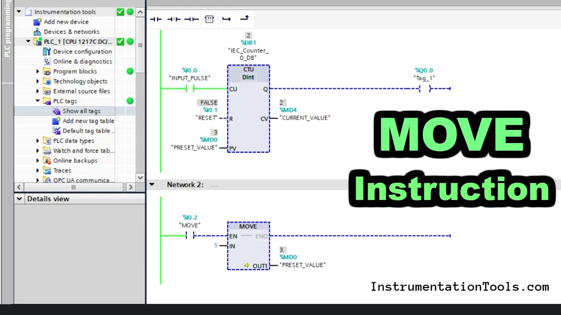Image resolution: width=561 pixels, height=315 pixels.
Task: Select the MOVE contact at %I0.2
Action: click(190, 236)
